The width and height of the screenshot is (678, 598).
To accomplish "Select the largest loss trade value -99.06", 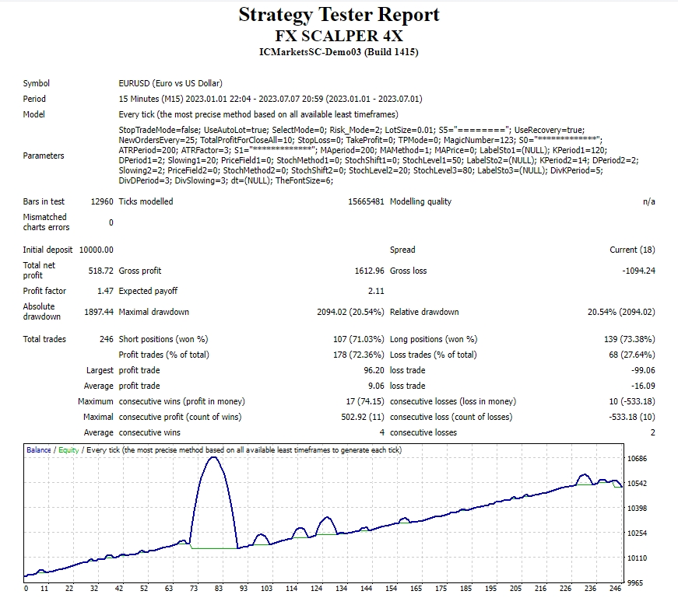I will (x=643, y=370).
